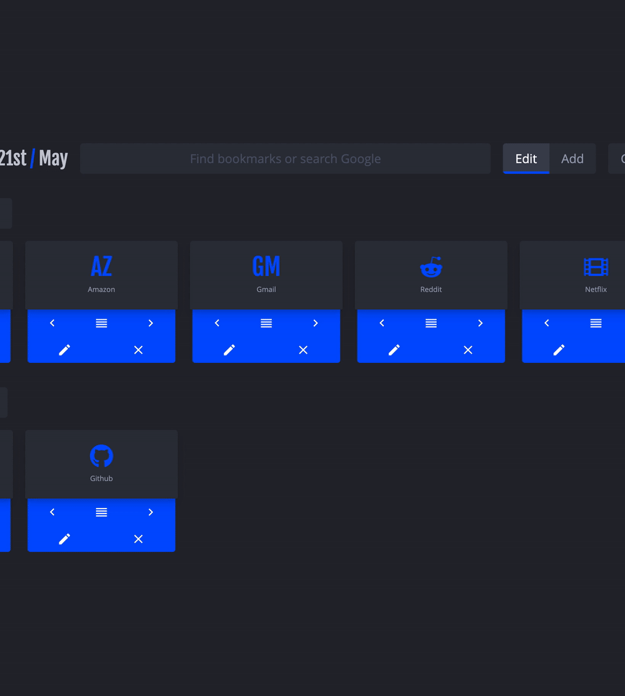Screen dimensions: 625x696
Task: Edit the Amazon bookmark with the pencil
Action: click(64, 350)
